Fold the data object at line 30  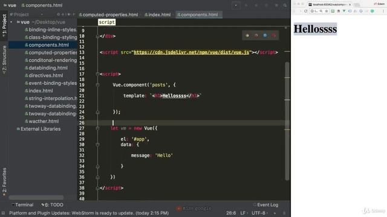pyautogui.click(x=97, y=145)
